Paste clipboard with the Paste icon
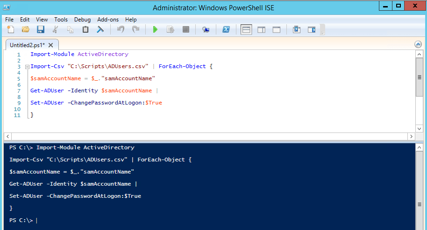The height and width of the screenshot is (230, 427). (85, 29)
